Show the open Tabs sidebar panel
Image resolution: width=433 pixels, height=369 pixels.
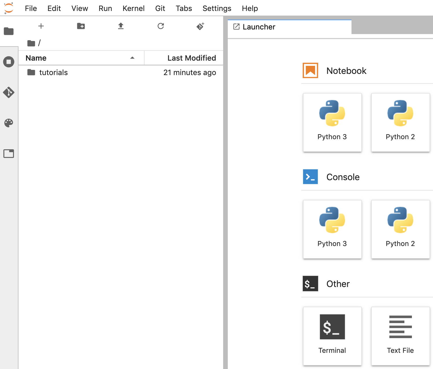tap(9, 154)
